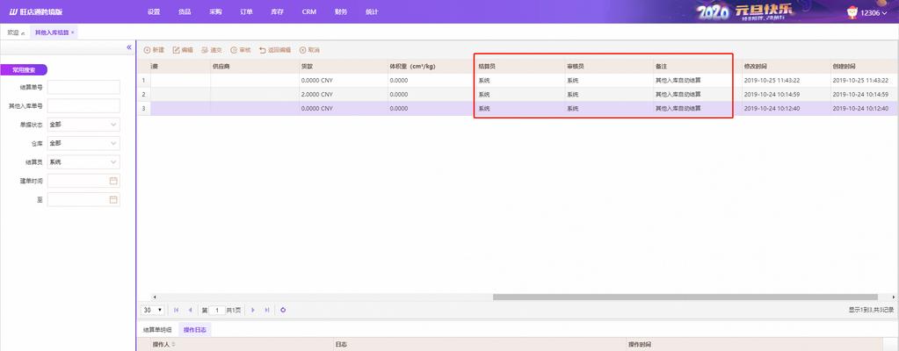Switch to the 欢迎 tab
The width and height of the screenshot is (899, 351).
point(14,32)
